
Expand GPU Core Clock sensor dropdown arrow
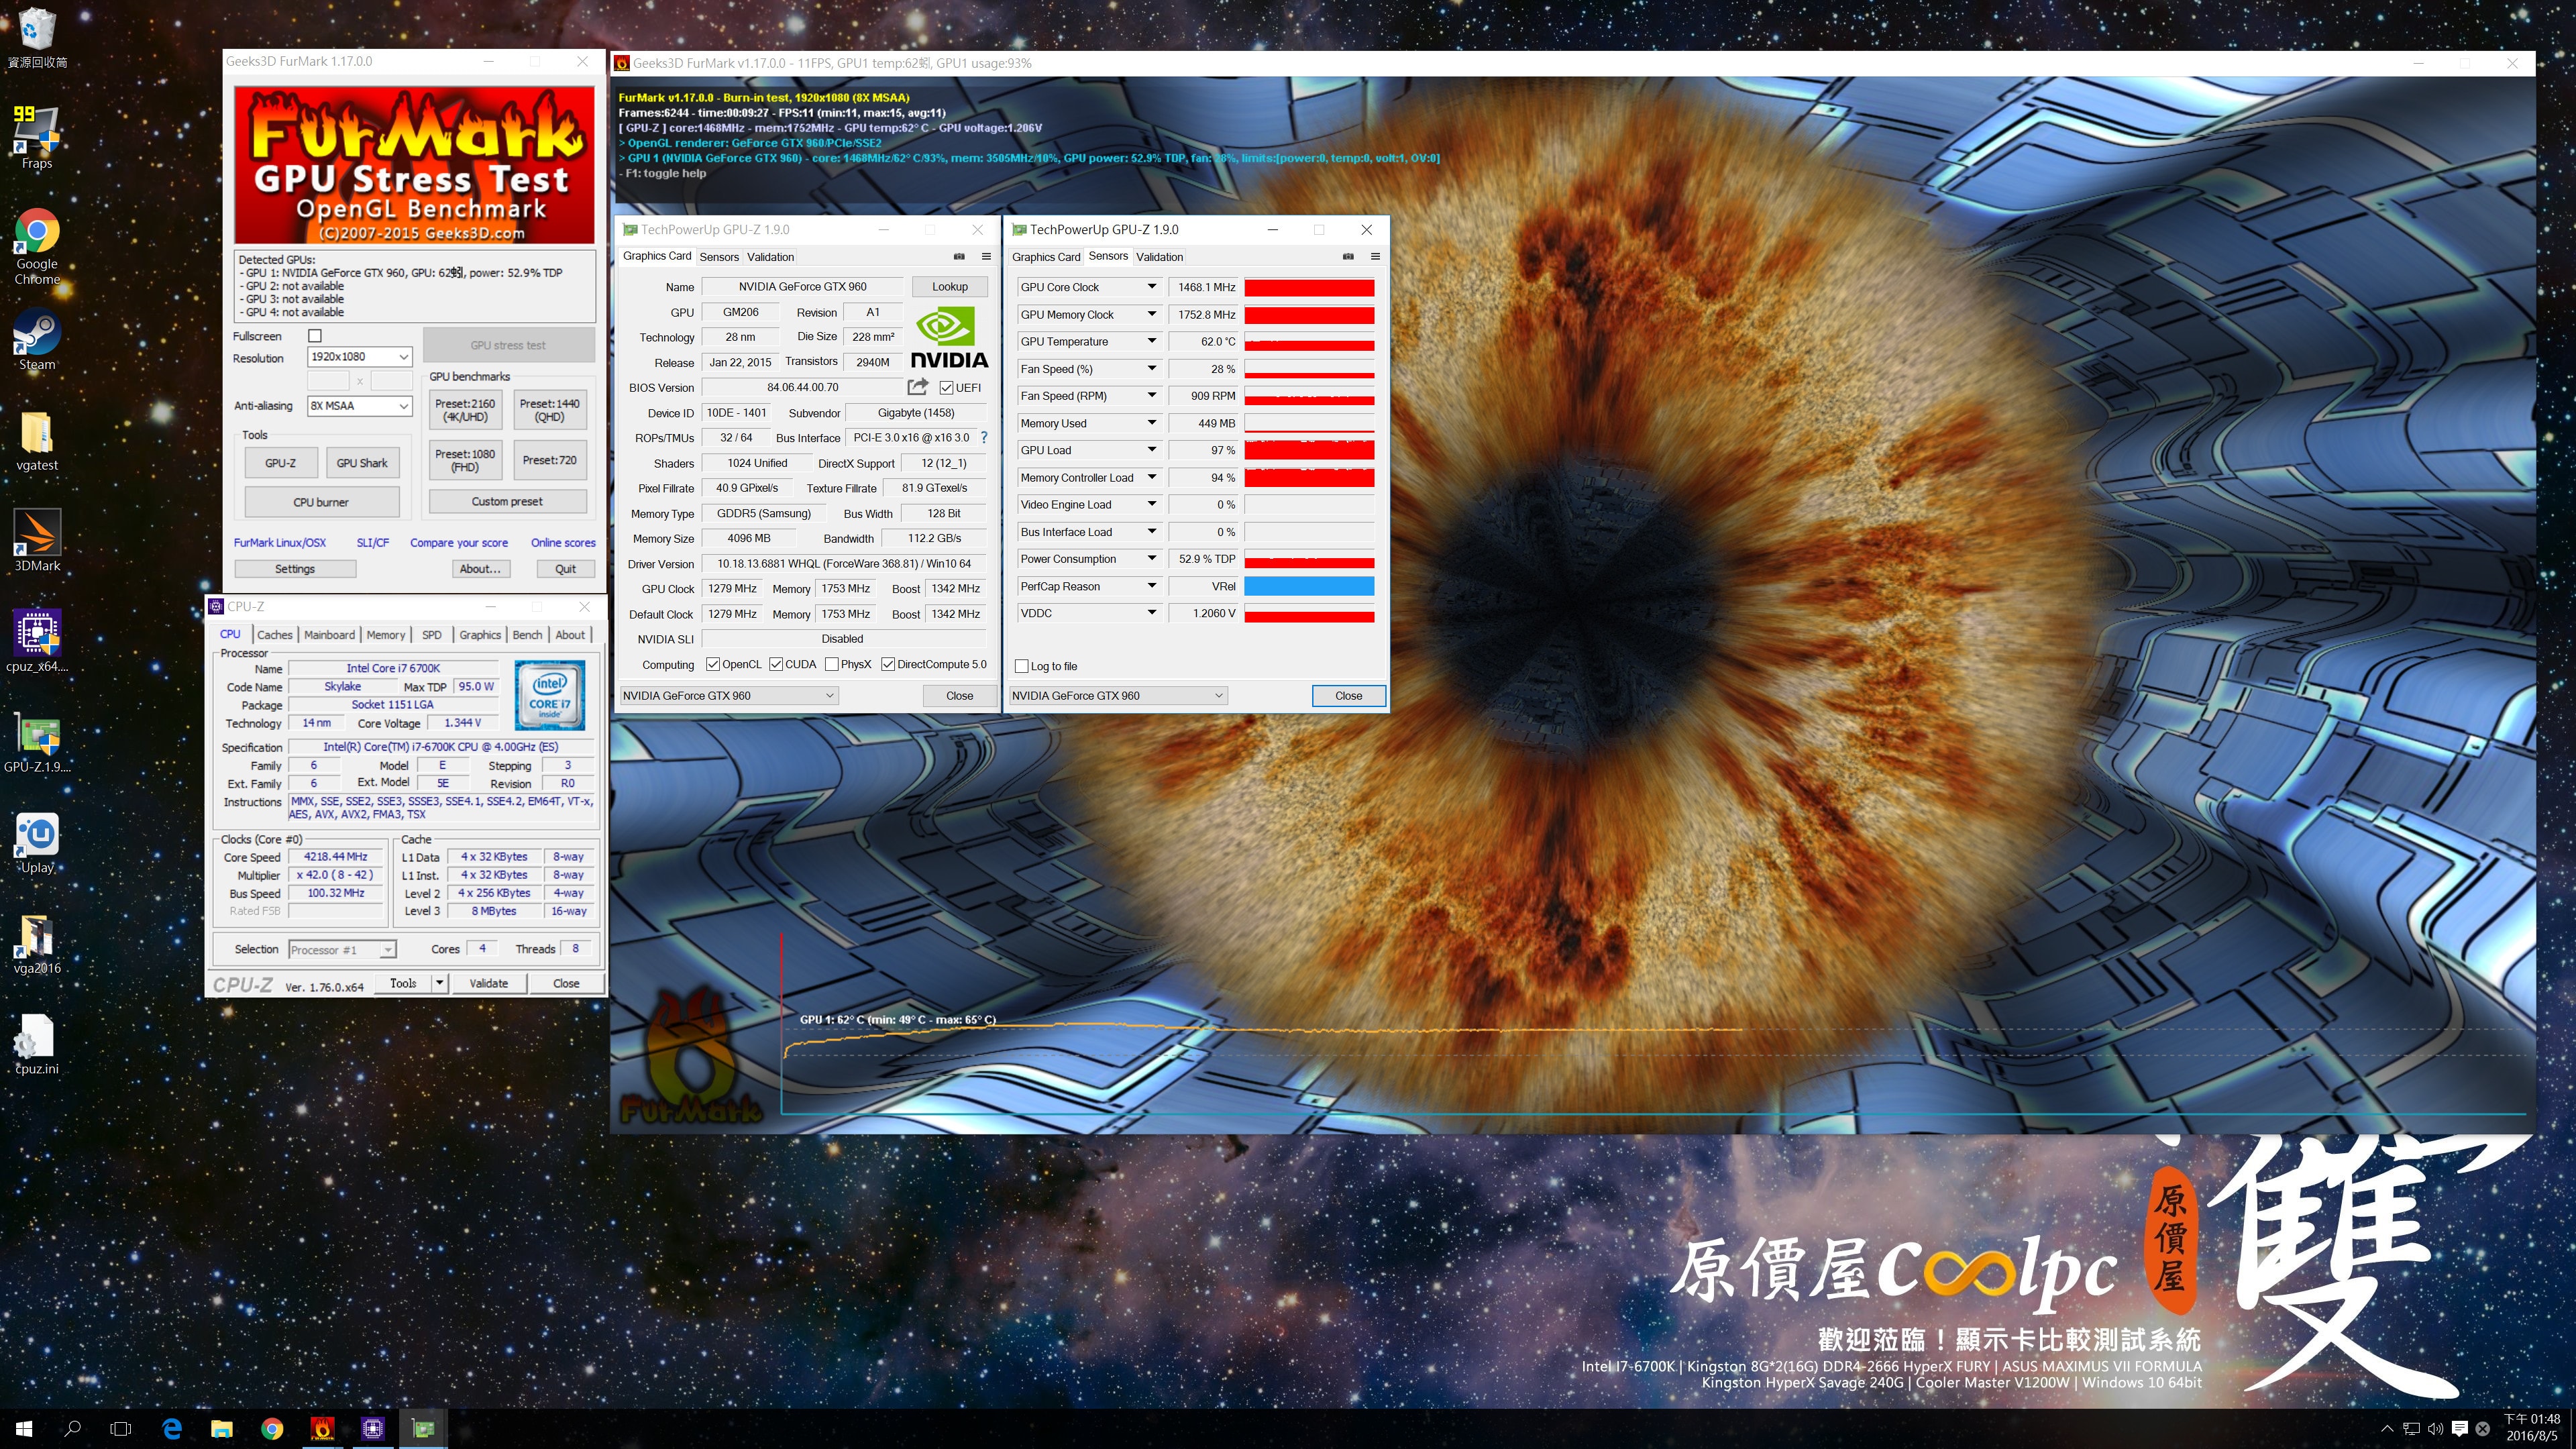click(1151, 287)
